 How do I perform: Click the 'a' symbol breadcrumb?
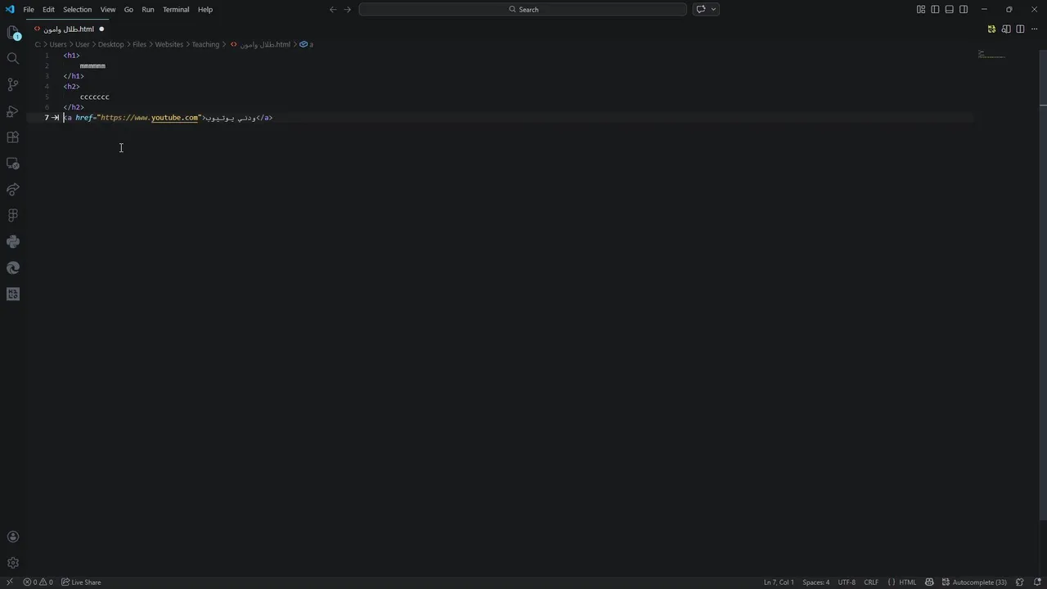tap(307, 44)
